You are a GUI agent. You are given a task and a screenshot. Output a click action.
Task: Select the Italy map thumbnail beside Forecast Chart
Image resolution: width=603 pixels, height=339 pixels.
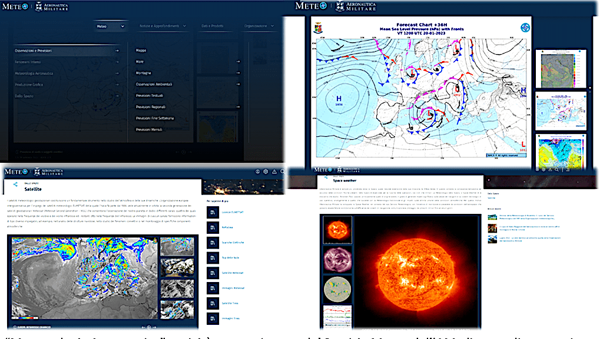[x=561, y=69]
